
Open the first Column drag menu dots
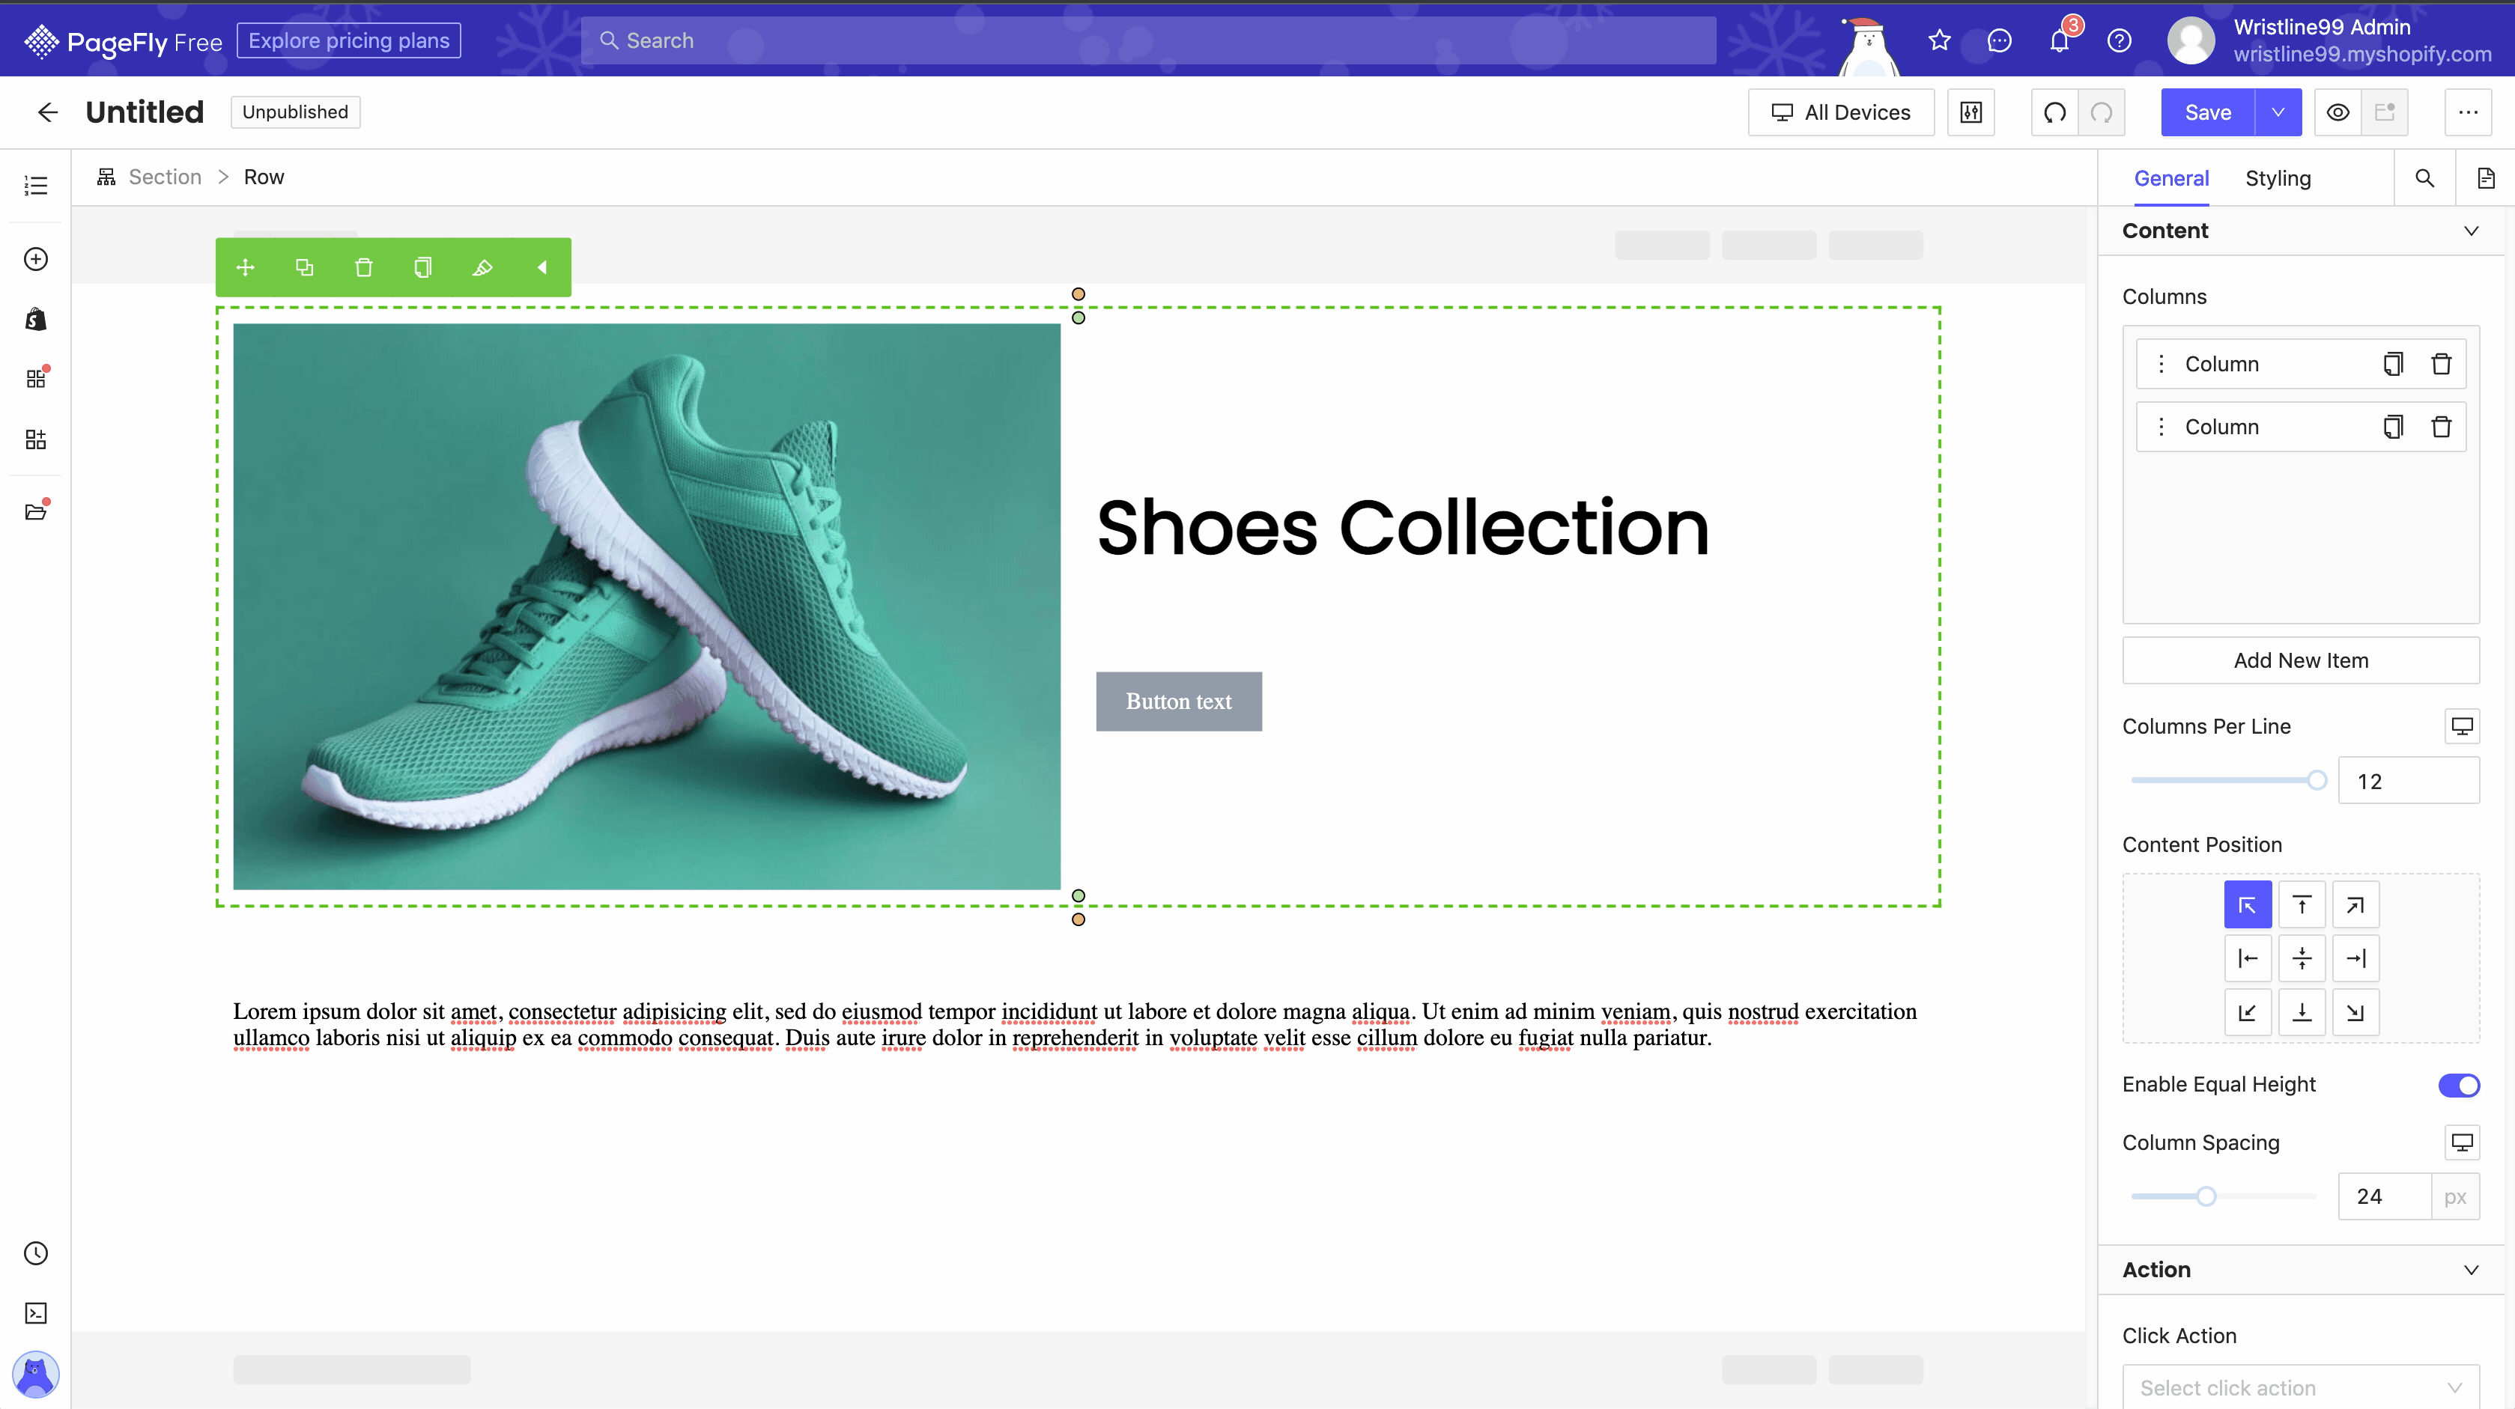(x=2161, y=364)
